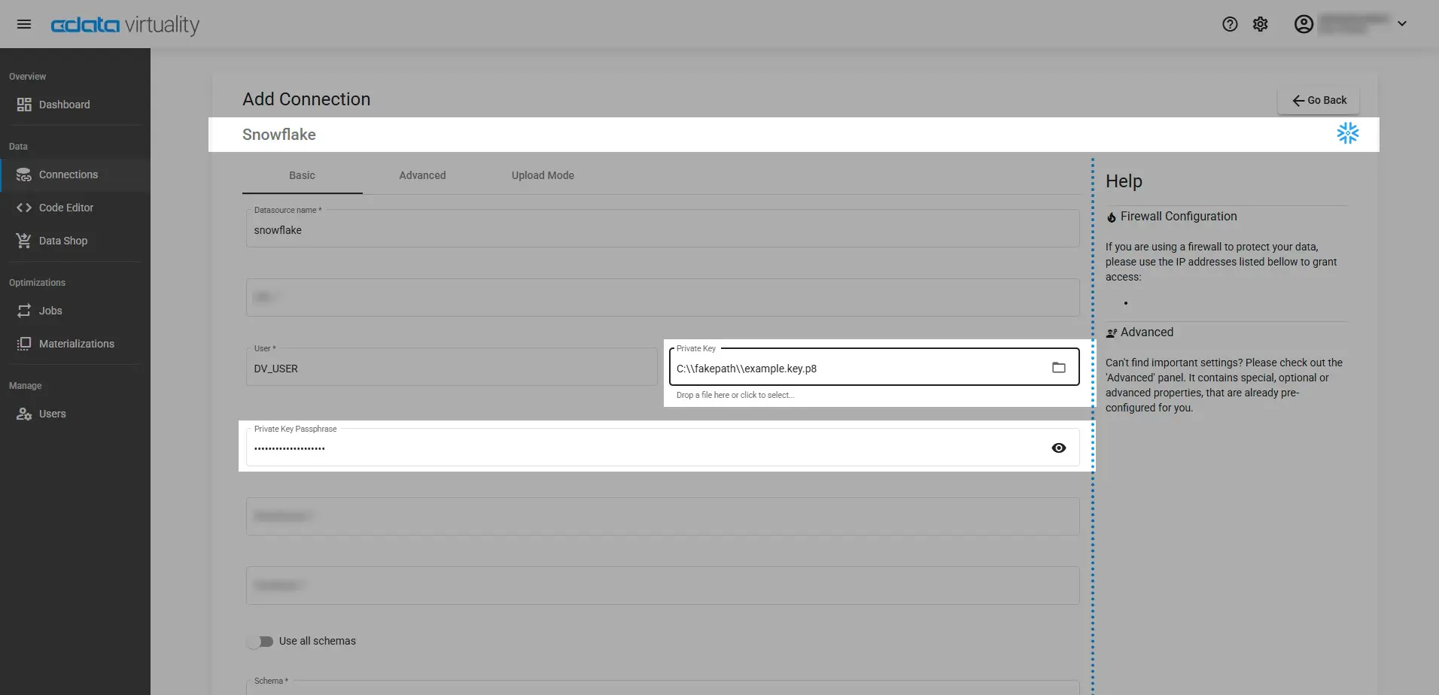Viewport: 1439px width, 695px height.
Task: Click the Data Shop cart icon
Action: point(24,241)
